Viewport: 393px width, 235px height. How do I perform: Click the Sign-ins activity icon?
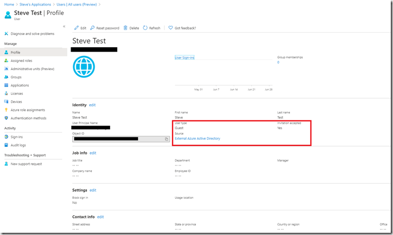click(6, 137)
